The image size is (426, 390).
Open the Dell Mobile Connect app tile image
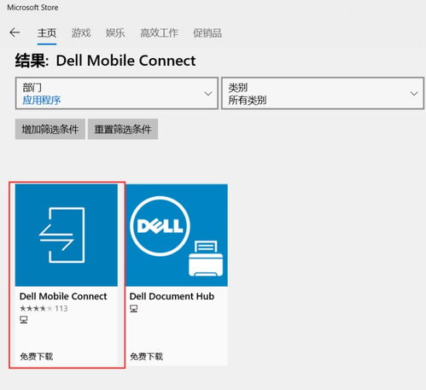click(67, 236)
